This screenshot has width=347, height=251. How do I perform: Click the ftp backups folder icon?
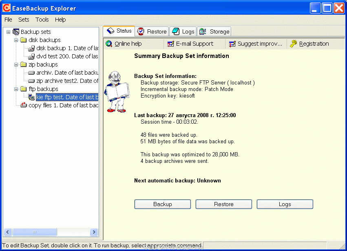click(x=24, y=89)
